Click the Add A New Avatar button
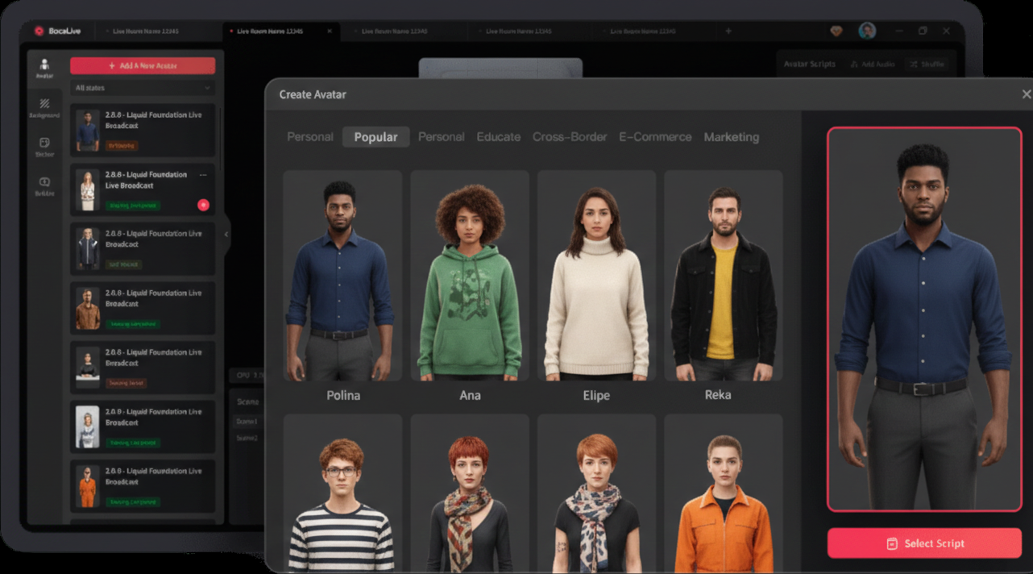Screen dimensions: 1033x574 142,65
